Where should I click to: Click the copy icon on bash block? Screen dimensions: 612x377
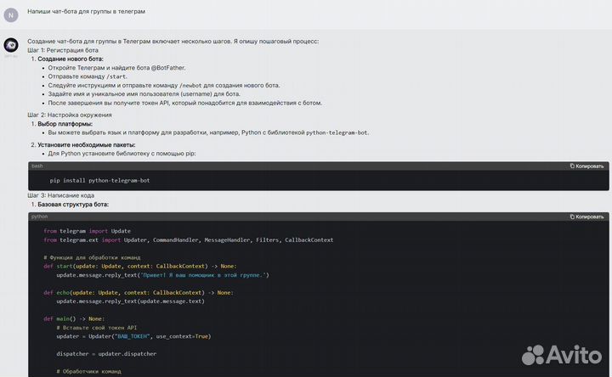pyautogui.click(x=572, y=166)
